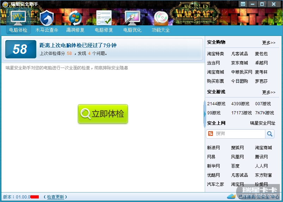Image resolution: width=283 pixels, height=202 pixels.
Task: Click the 版本 number in status bar
Action: [x=21, y=197]
